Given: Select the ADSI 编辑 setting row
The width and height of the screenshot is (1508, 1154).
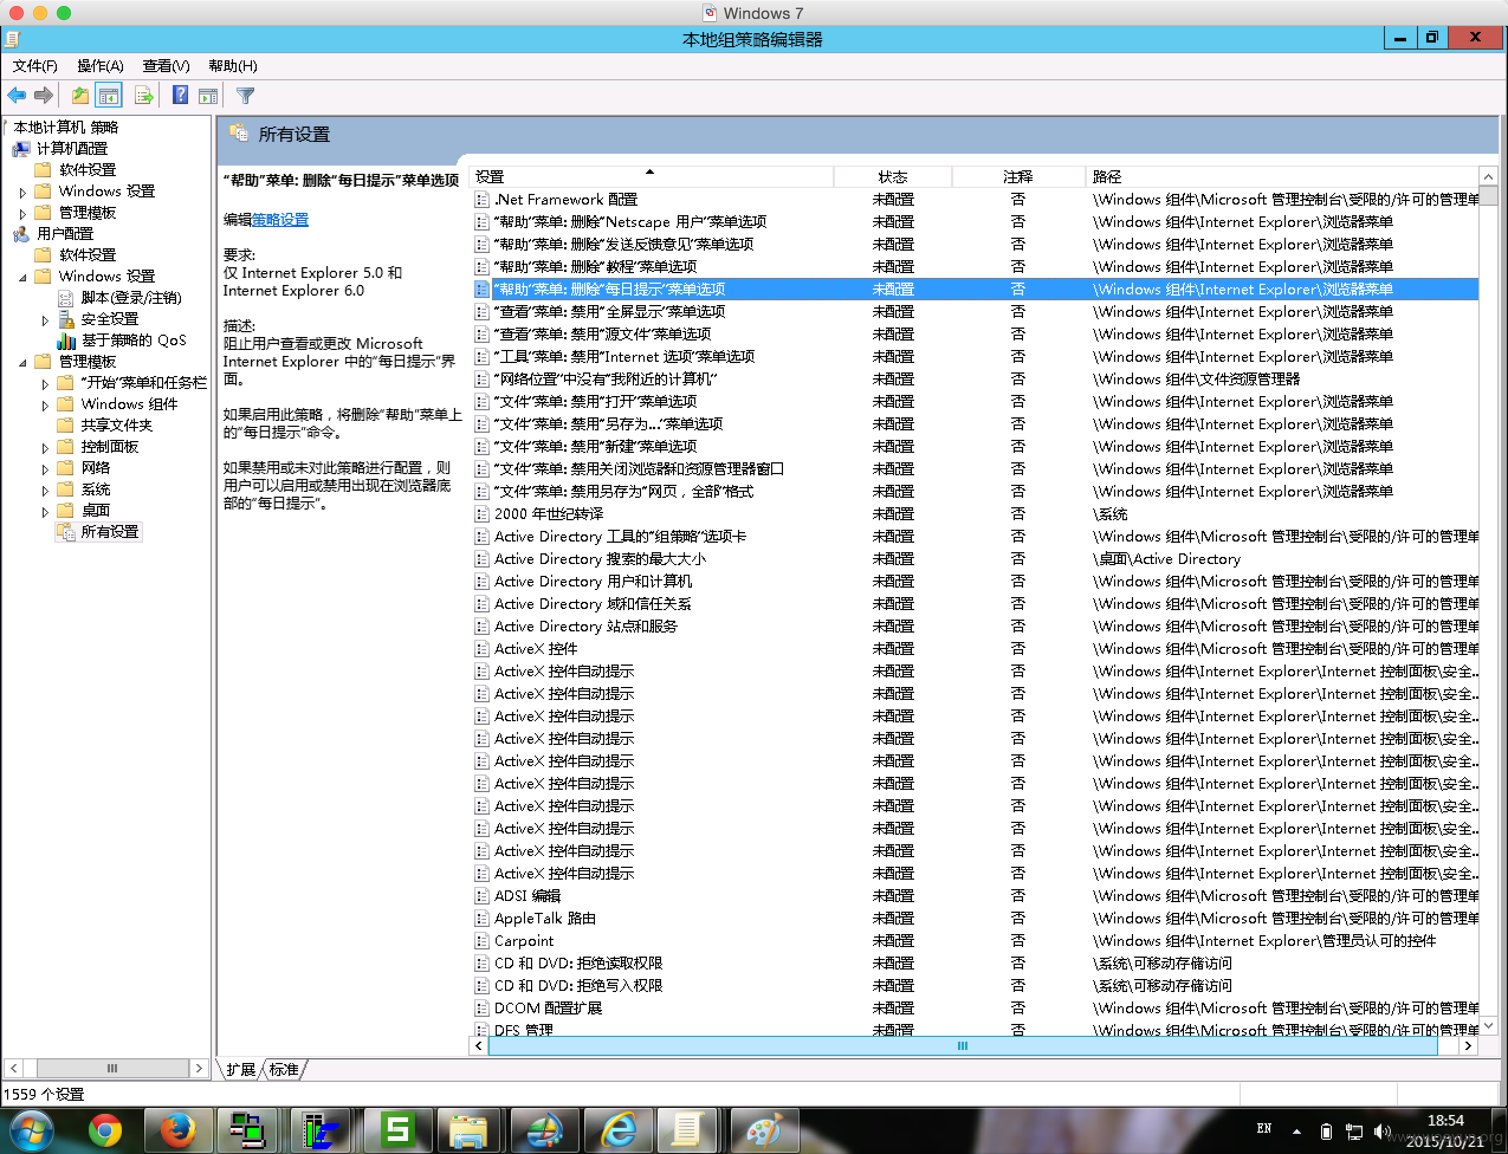Looking at the screenshot, I should pyautogui.click(x=976, y=896).
